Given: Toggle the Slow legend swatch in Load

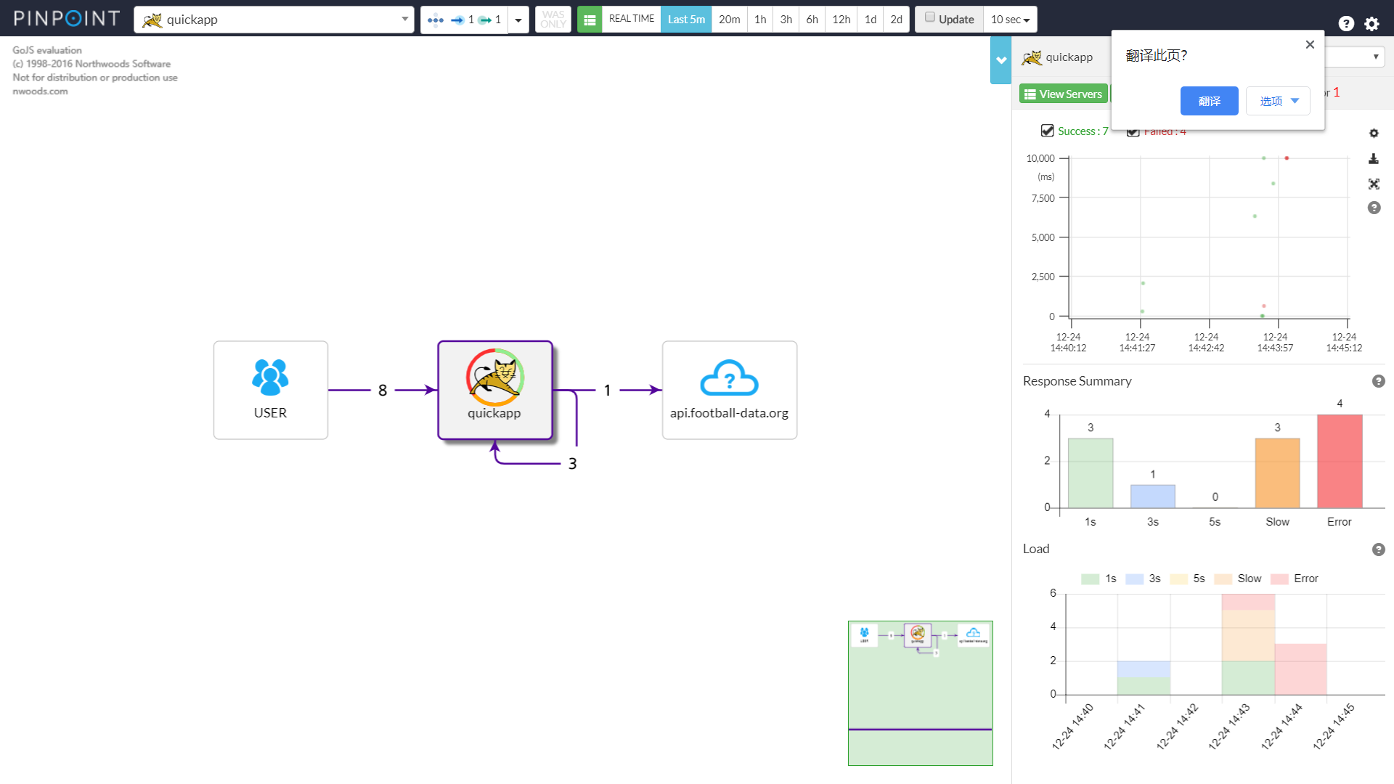Looking at the screenshot, I should pos(1223,579).
